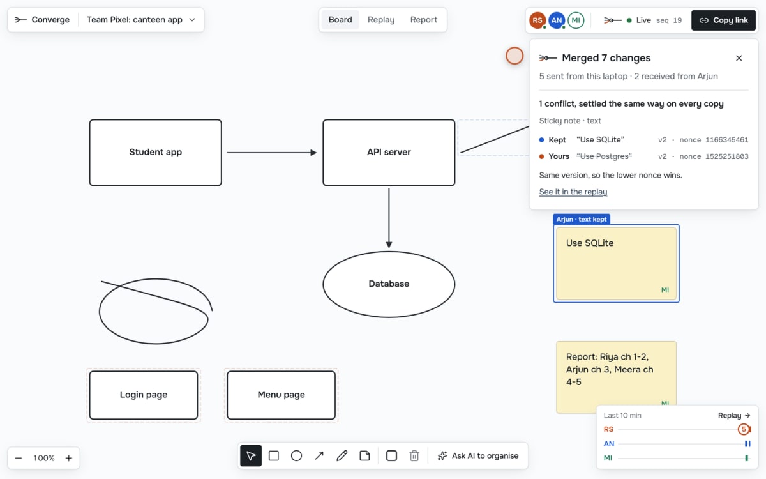Image resolution: width=766 pixels, height=479 pixels.
Task: Select the Database ellipse
Action: point(389,284)
